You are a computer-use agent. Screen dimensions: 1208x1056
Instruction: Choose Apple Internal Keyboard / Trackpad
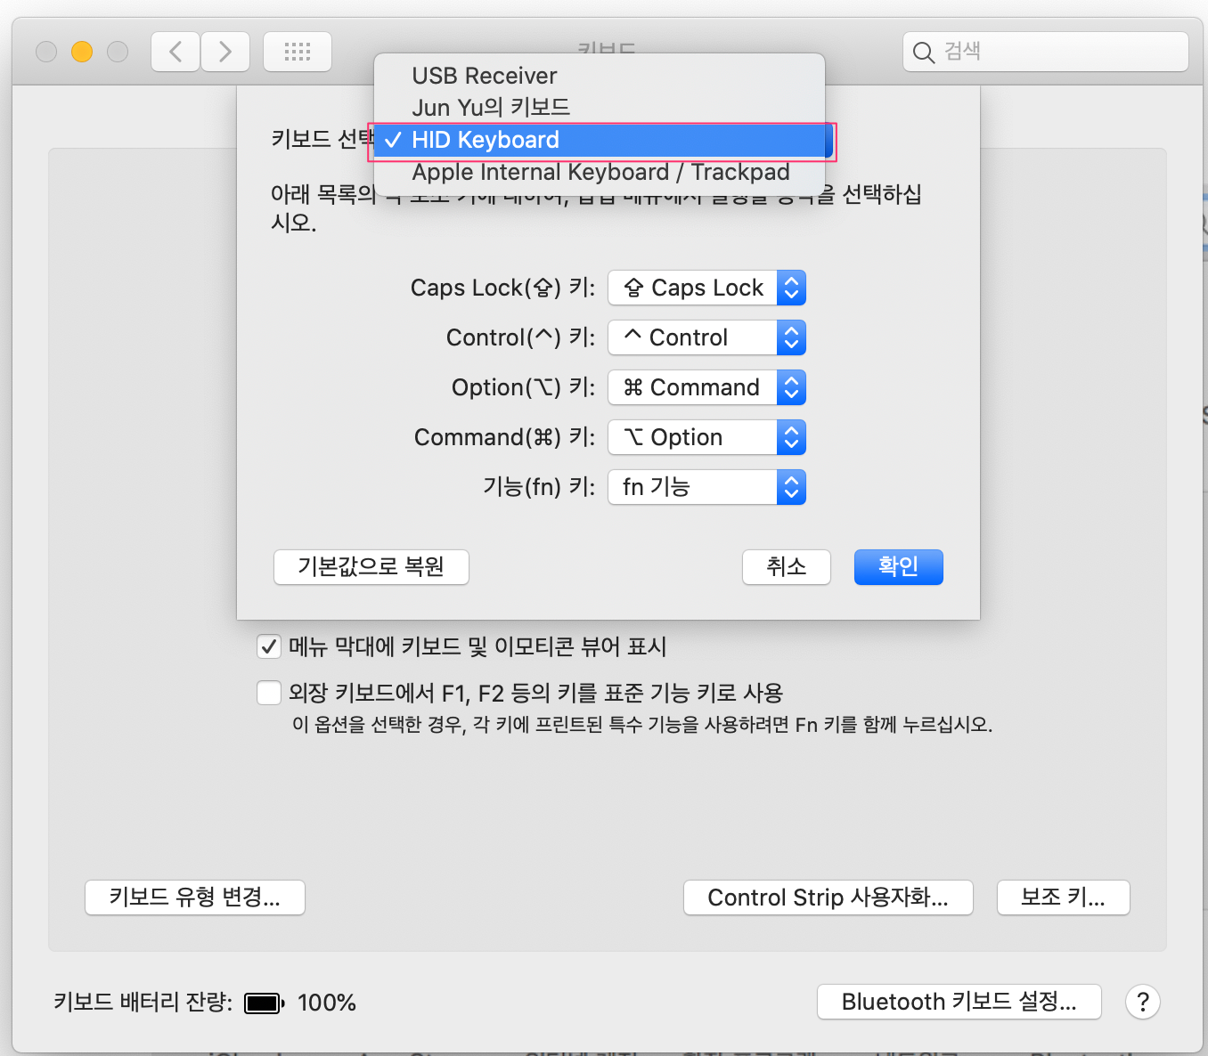coord(600,172)
